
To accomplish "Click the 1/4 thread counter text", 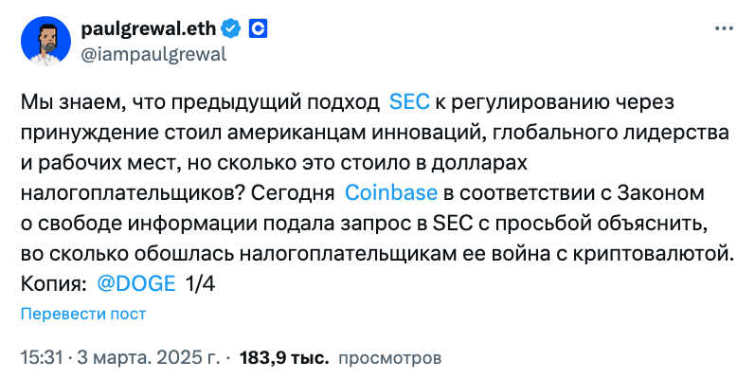I will click(200, 283).
